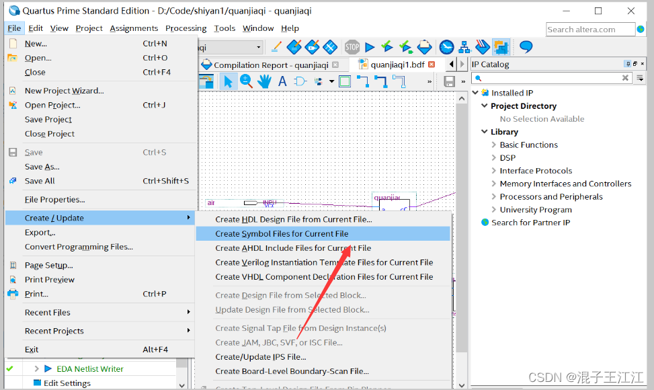Image resolution: width=654 pixels, height=390 pixels.
Task: Click Search for Partner IP link
Action: point(530,223)
